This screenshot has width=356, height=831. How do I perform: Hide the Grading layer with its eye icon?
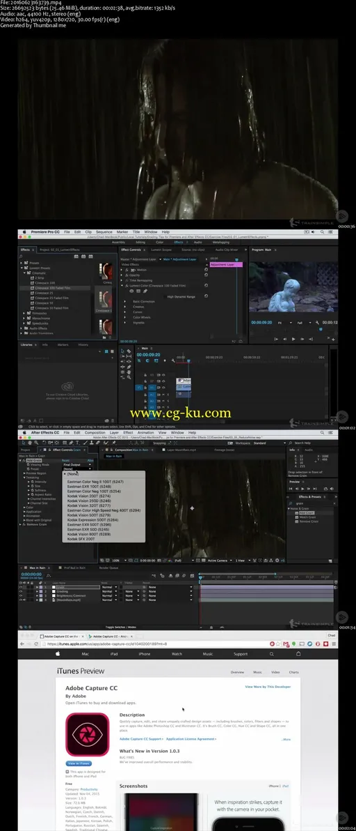21,591
